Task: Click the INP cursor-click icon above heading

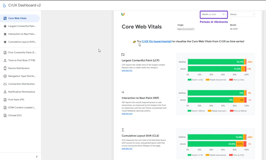Action: 123,92
